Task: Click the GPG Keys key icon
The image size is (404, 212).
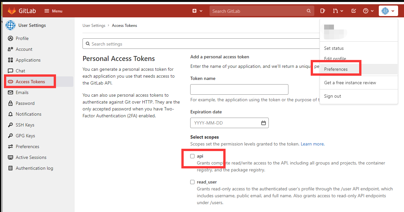Action: (x=10, y=136)
